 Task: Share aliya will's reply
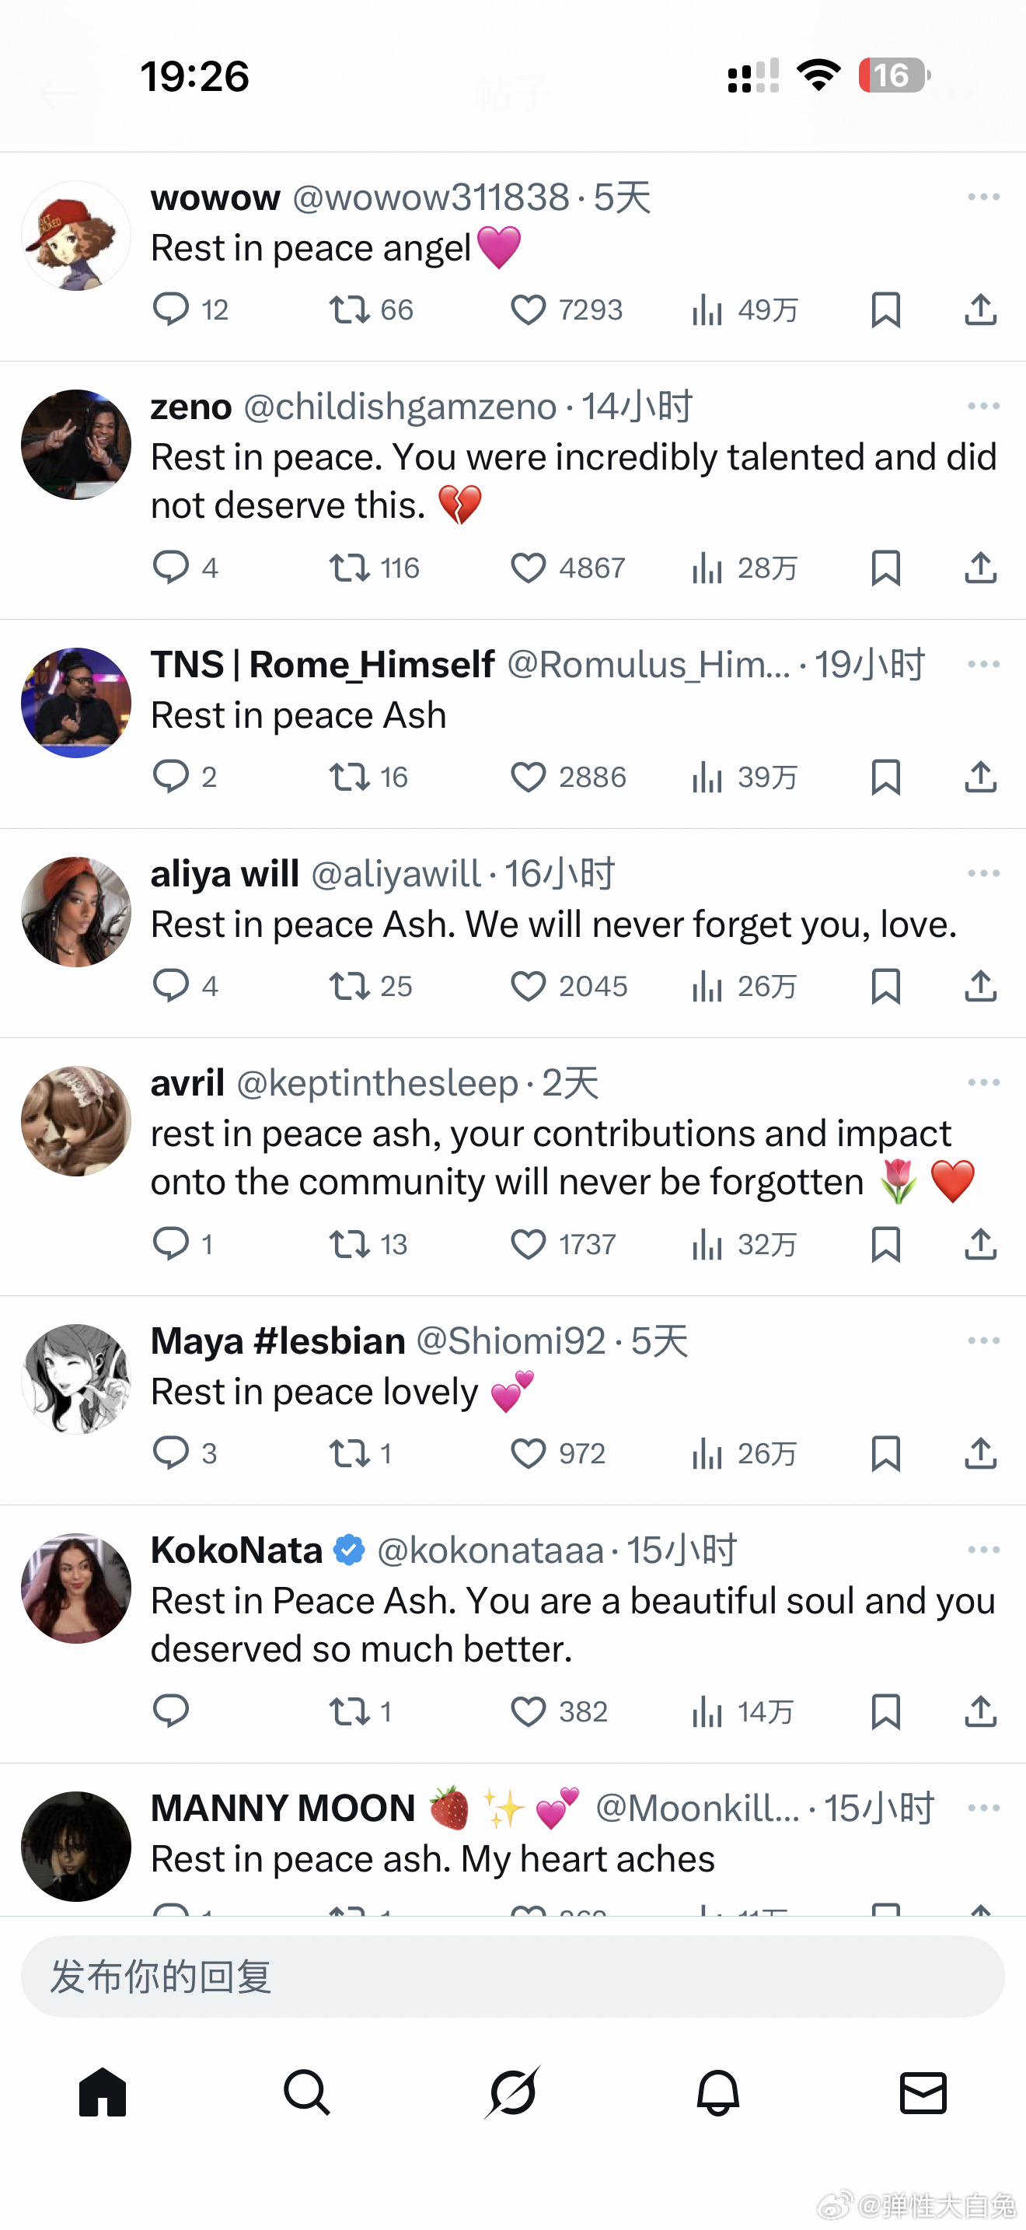pyautogui.click(x=980, y=986)
